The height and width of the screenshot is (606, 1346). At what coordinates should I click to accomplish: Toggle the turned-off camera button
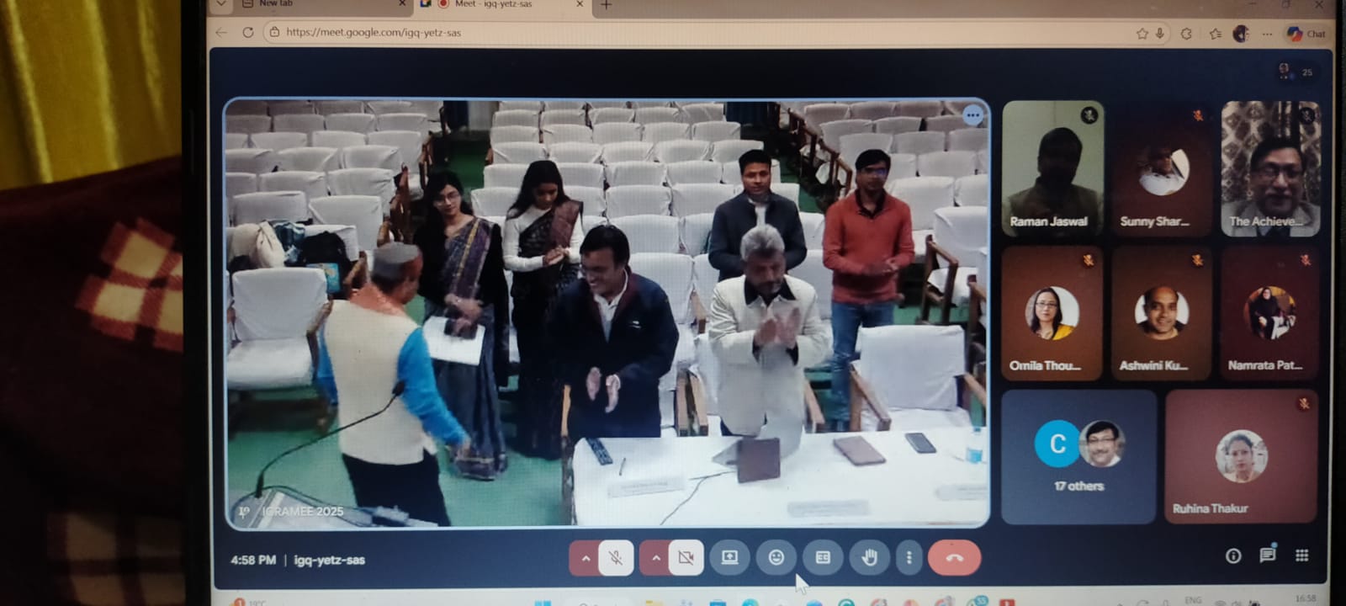pyautogui.click(x=686, y=557)
